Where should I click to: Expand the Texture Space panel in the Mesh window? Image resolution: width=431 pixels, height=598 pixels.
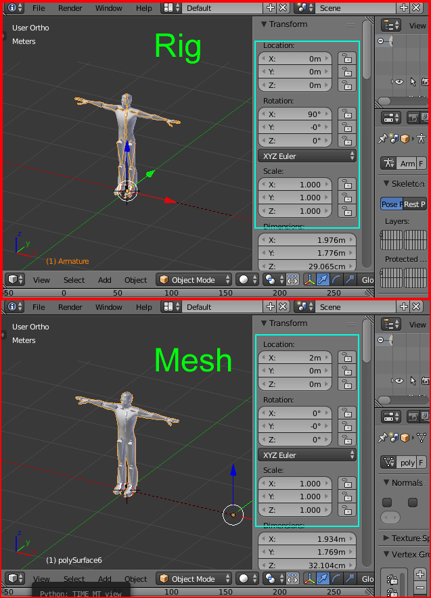[x=386, y=538]
